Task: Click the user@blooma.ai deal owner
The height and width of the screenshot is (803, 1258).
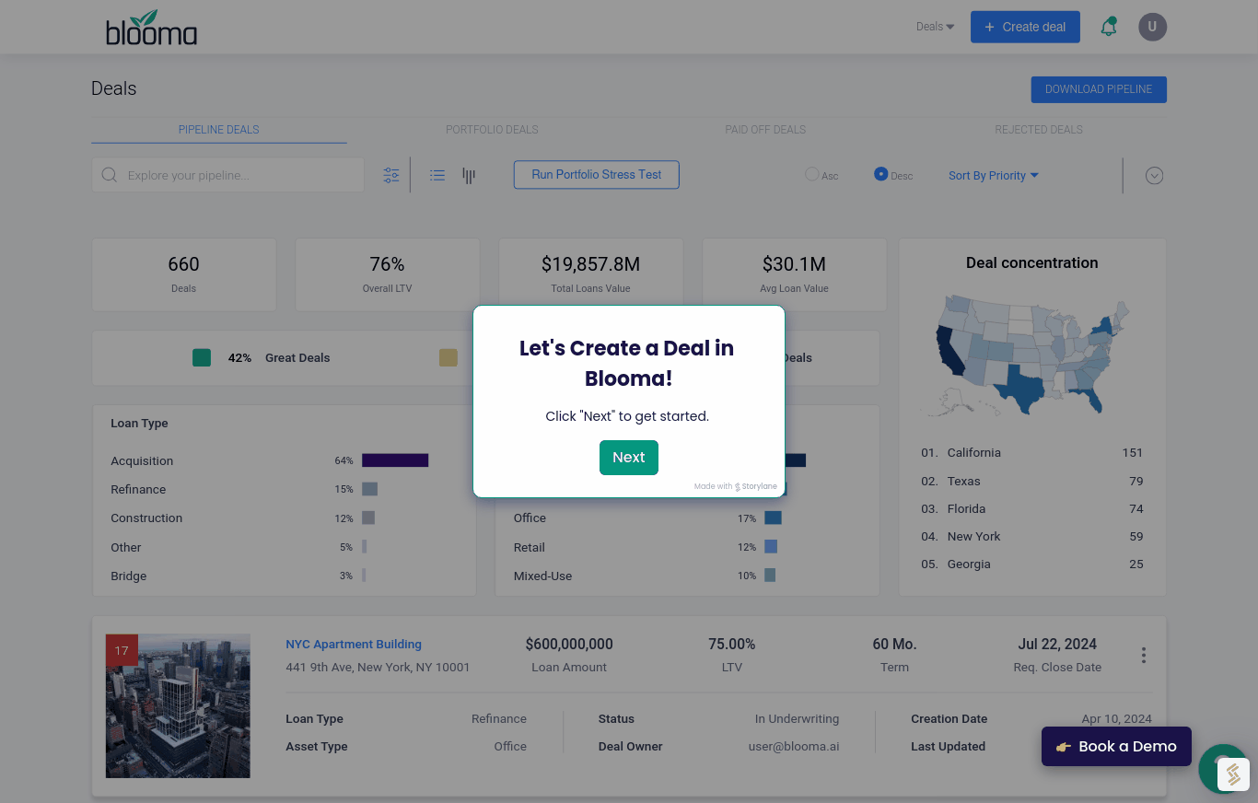Action: (x=794, y=747)
